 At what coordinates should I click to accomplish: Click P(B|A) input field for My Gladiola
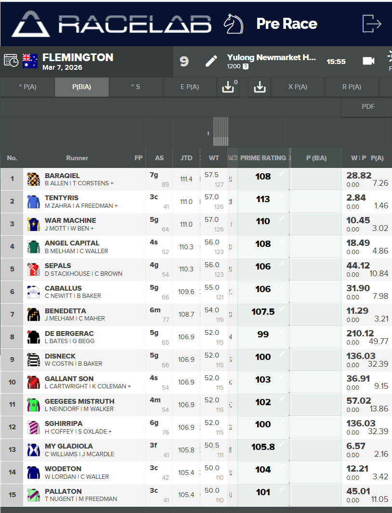point(315,450)
